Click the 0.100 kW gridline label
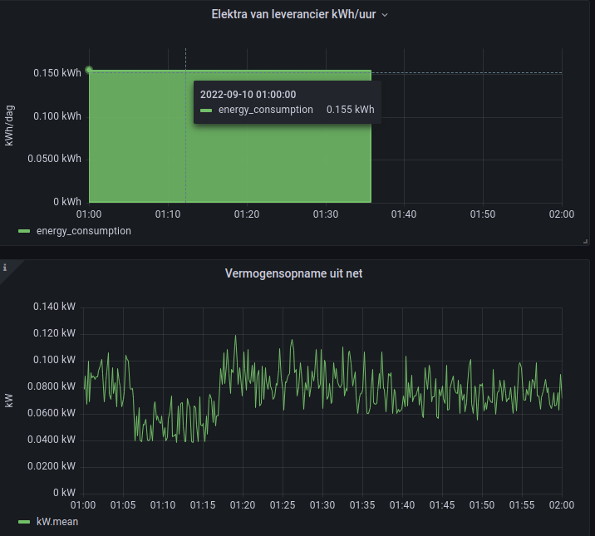This screenshot has width=595, height=536. (54, 360)
